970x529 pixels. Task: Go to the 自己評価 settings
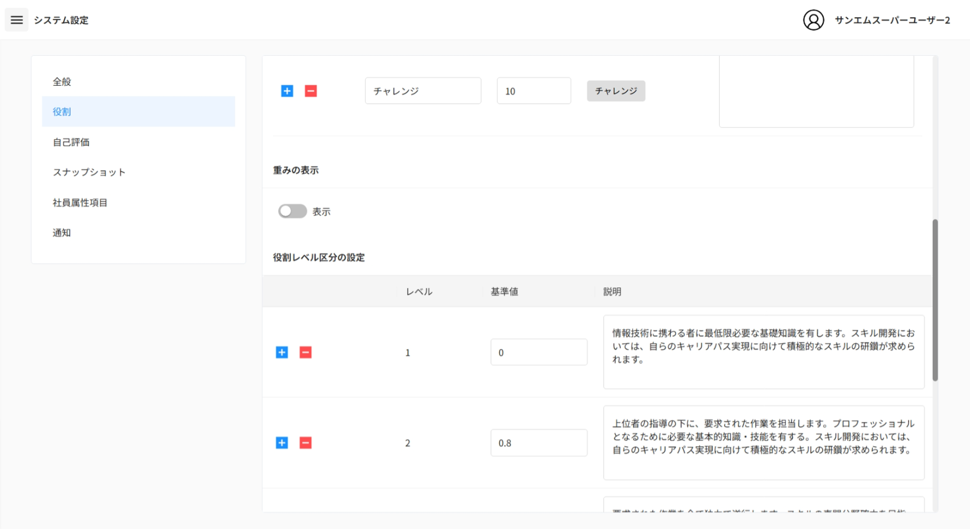(x=138, y=142)
